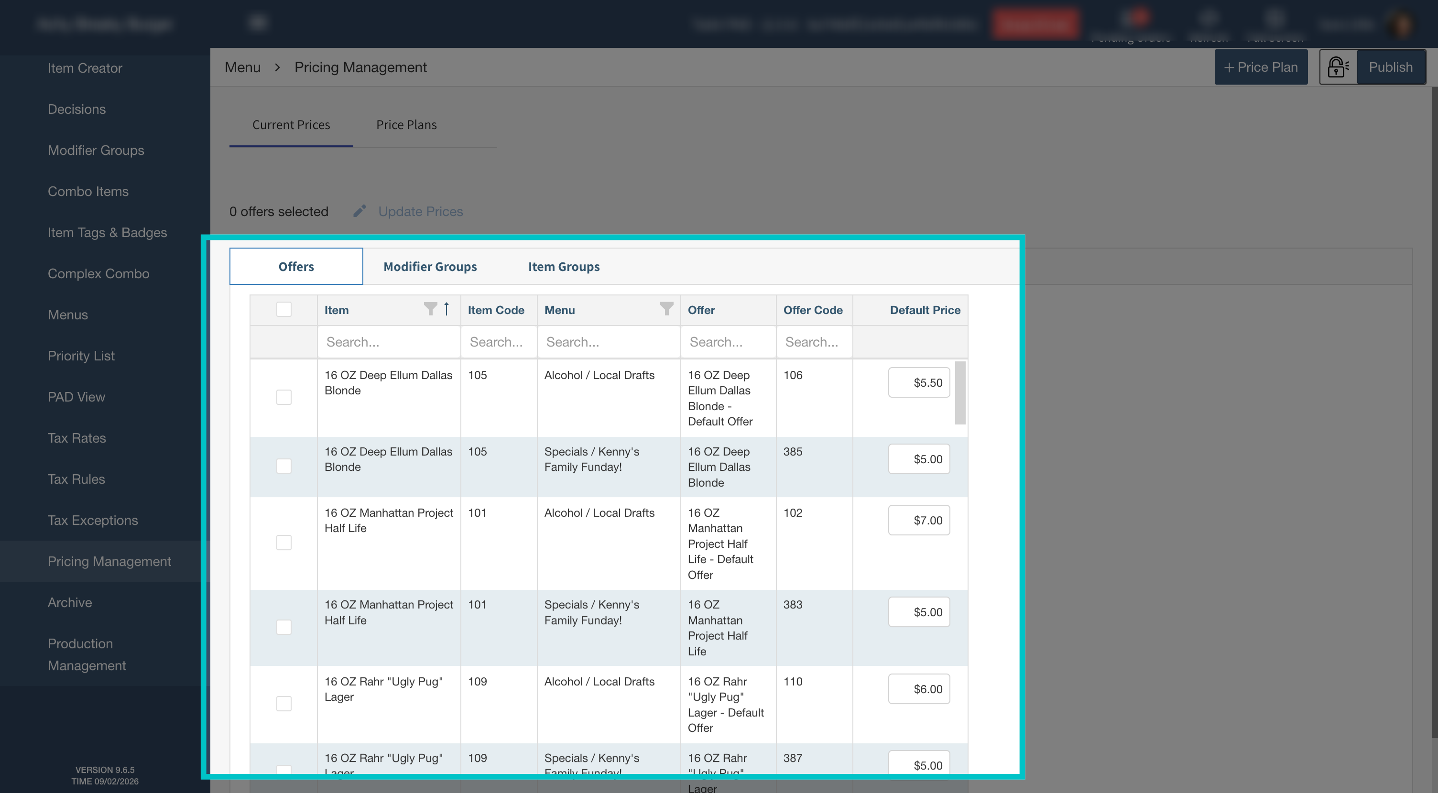This screenshot has height=793, width=1438.
Task: Tick the select-all checkbox in table header
Action: tap(283, 309)
